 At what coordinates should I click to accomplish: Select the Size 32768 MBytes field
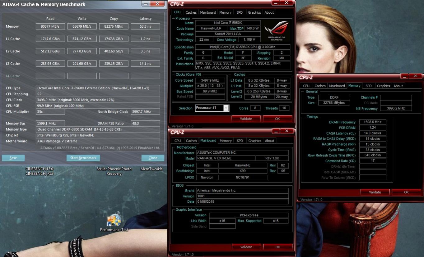[334, 103]
